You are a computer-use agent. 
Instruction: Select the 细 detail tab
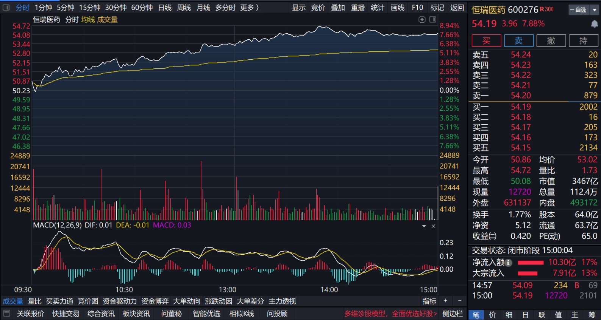509,315
